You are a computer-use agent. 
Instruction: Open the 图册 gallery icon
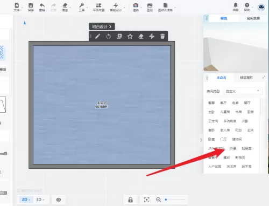coord(150,5)
